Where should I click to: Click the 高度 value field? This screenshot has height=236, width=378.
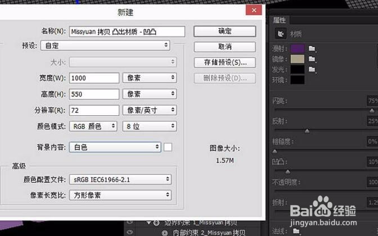(94, 94)
